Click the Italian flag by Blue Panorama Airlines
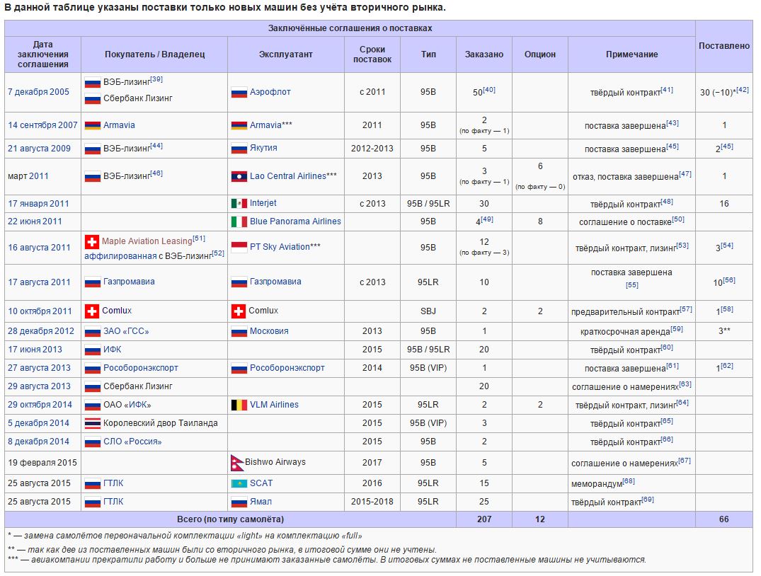 (x=239, y=221)
